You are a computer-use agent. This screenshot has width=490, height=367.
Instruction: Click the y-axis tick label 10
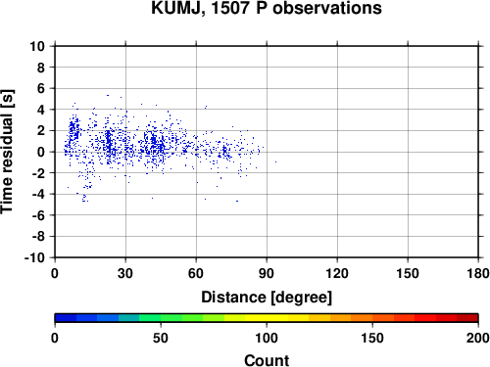click(37, 46)
